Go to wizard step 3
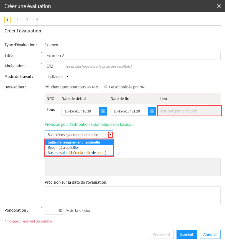 27,20
